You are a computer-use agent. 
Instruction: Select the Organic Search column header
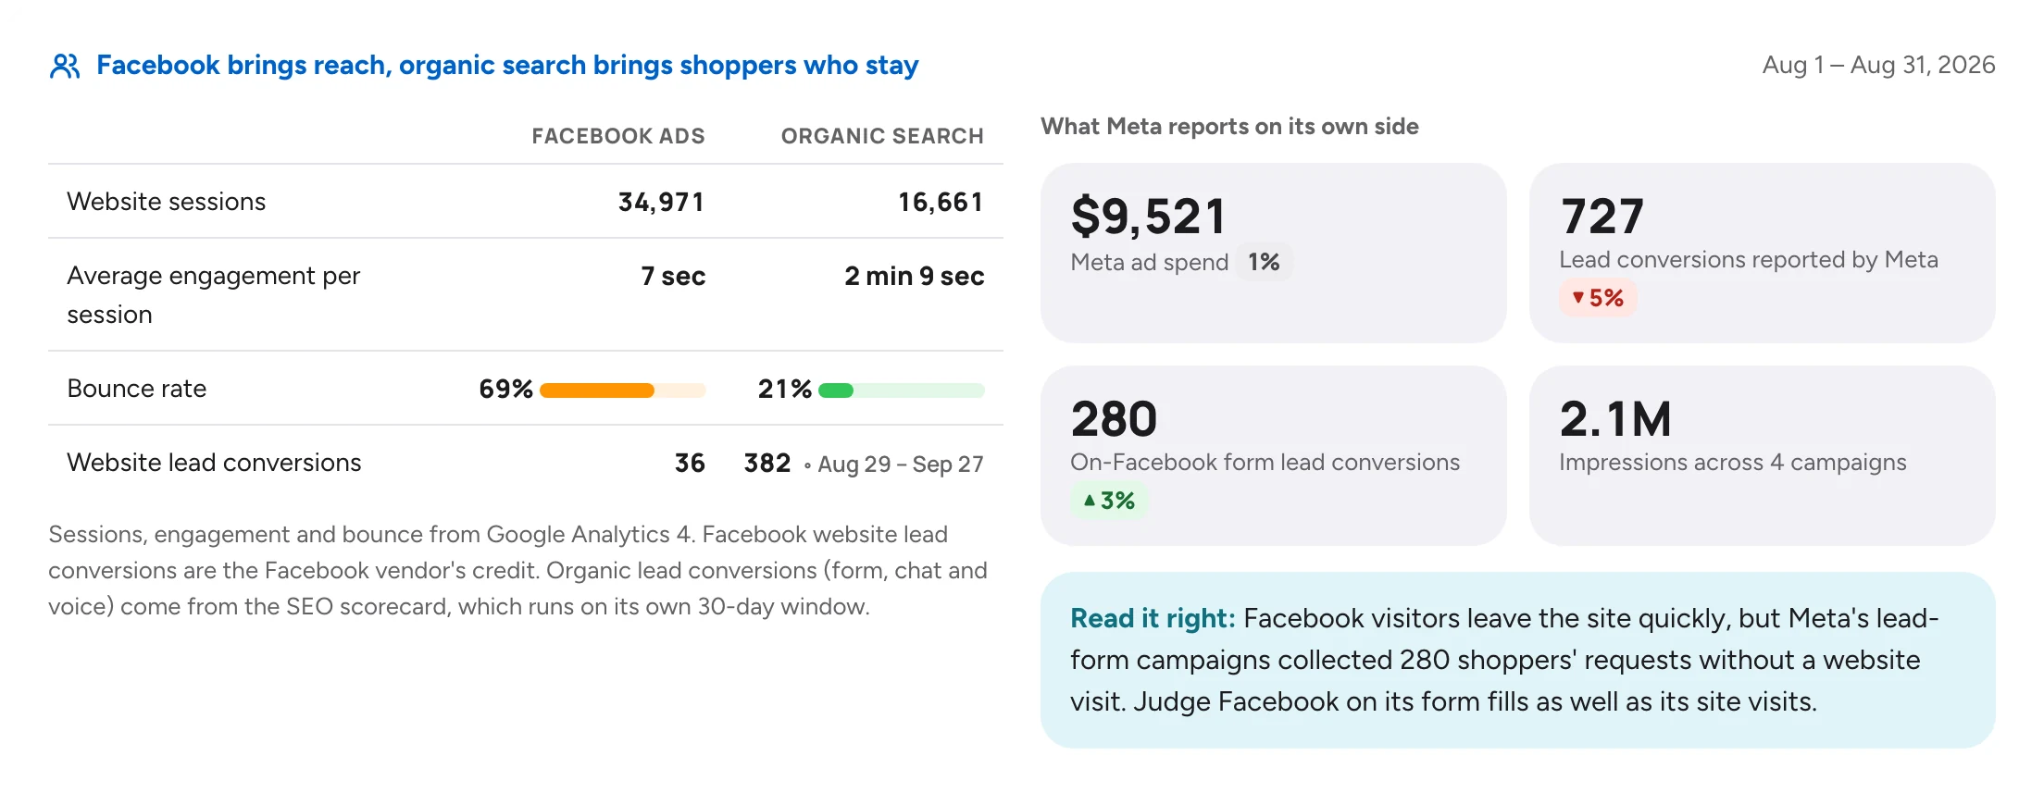882,136
